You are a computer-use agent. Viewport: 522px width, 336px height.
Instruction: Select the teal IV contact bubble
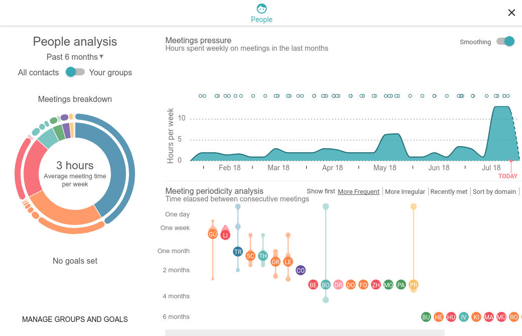[464, 317]
